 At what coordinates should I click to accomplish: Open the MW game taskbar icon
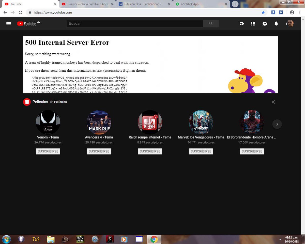[80, 239]
